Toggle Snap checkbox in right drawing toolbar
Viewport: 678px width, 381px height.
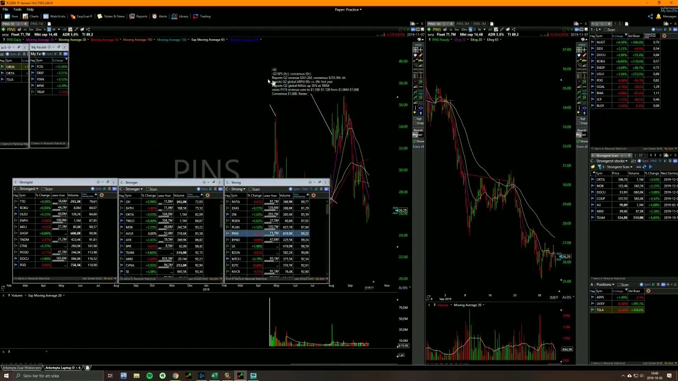[x=579, y=123]
